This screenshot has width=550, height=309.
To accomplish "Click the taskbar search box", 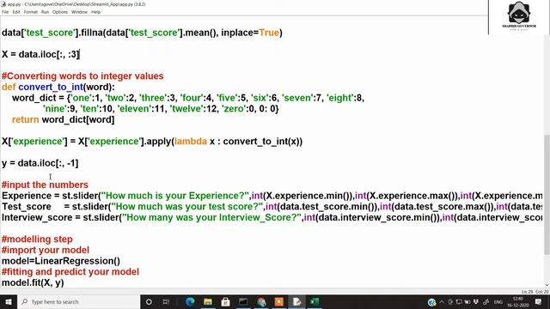I will [78, 301].
